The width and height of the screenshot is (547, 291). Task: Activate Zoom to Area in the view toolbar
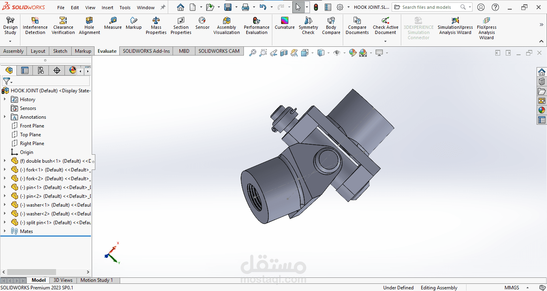click(263, 53)
